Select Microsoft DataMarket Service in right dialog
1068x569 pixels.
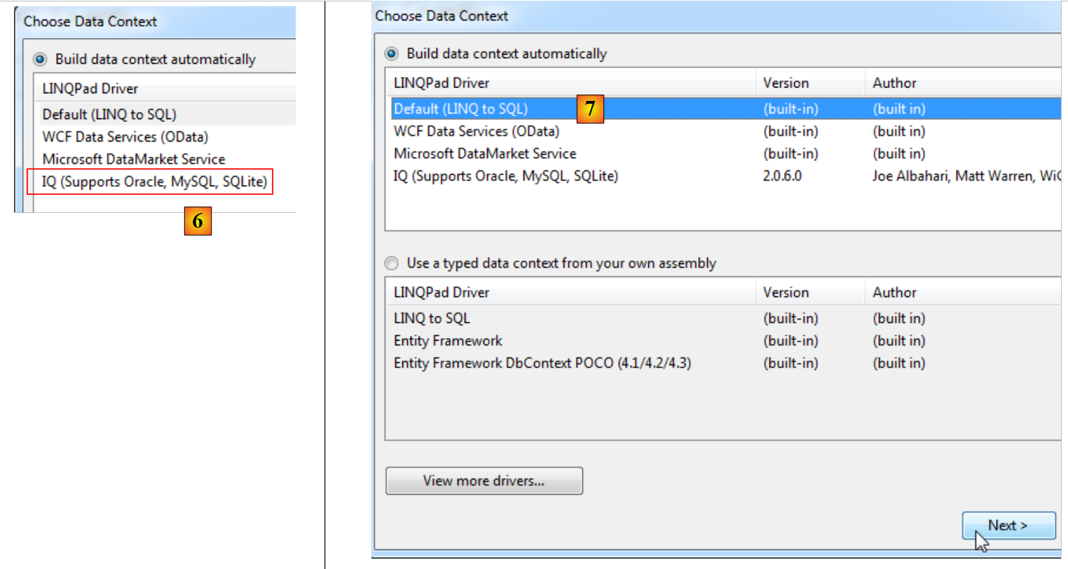point(485,154)
